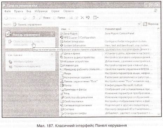Open Принтеры и факсы icon
Screen dimensions: 163x128
(x=62, y=89)
